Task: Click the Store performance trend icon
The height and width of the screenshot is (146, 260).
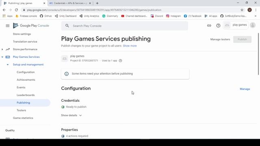Action: 8,49
